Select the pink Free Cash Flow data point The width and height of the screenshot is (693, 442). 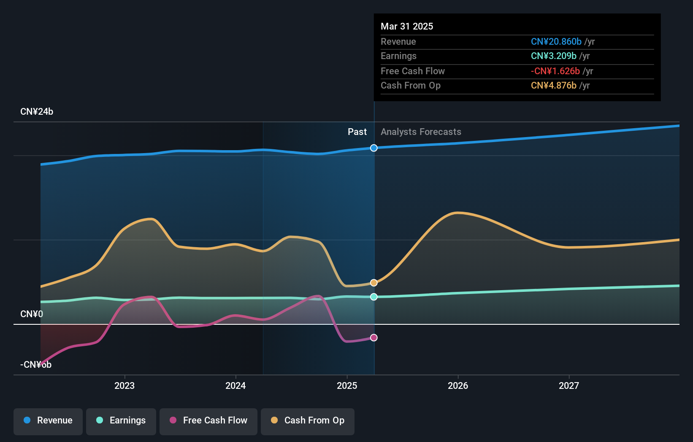click(374, 337)
